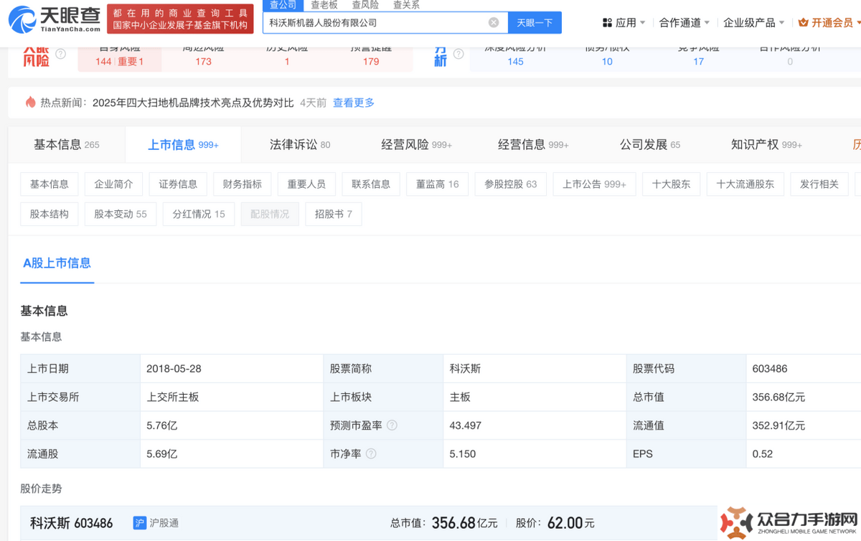Image resolution: width=861 pixels, height=541 pixels.
Task: Click the 352.91亿元 circulating value cell
Action: click(x=804, y=425)
